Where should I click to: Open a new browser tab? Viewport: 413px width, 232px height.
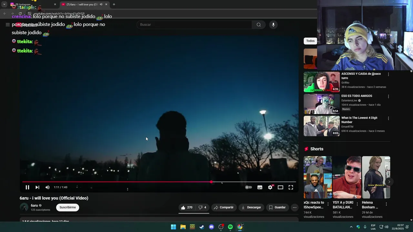click(114, 5)
